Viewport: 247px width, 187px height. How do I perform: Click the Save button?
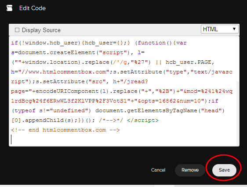[x=224, y=170]
